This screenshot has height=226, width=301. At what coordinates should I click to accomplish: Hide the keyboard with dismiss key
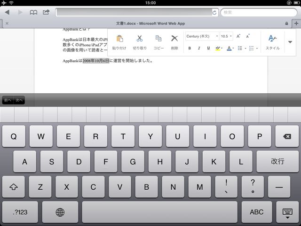coord(287,213)
